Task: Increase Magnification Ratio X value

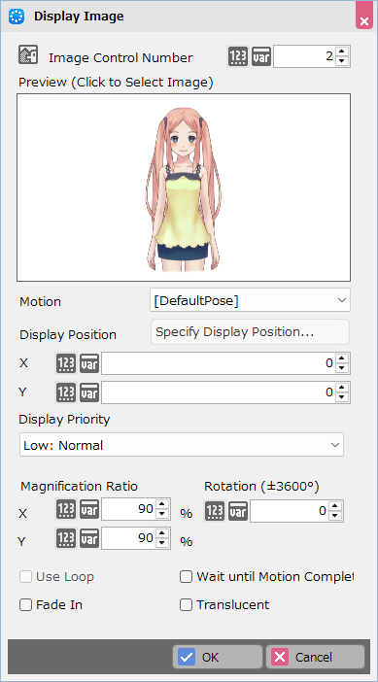Action: point(162,504)
